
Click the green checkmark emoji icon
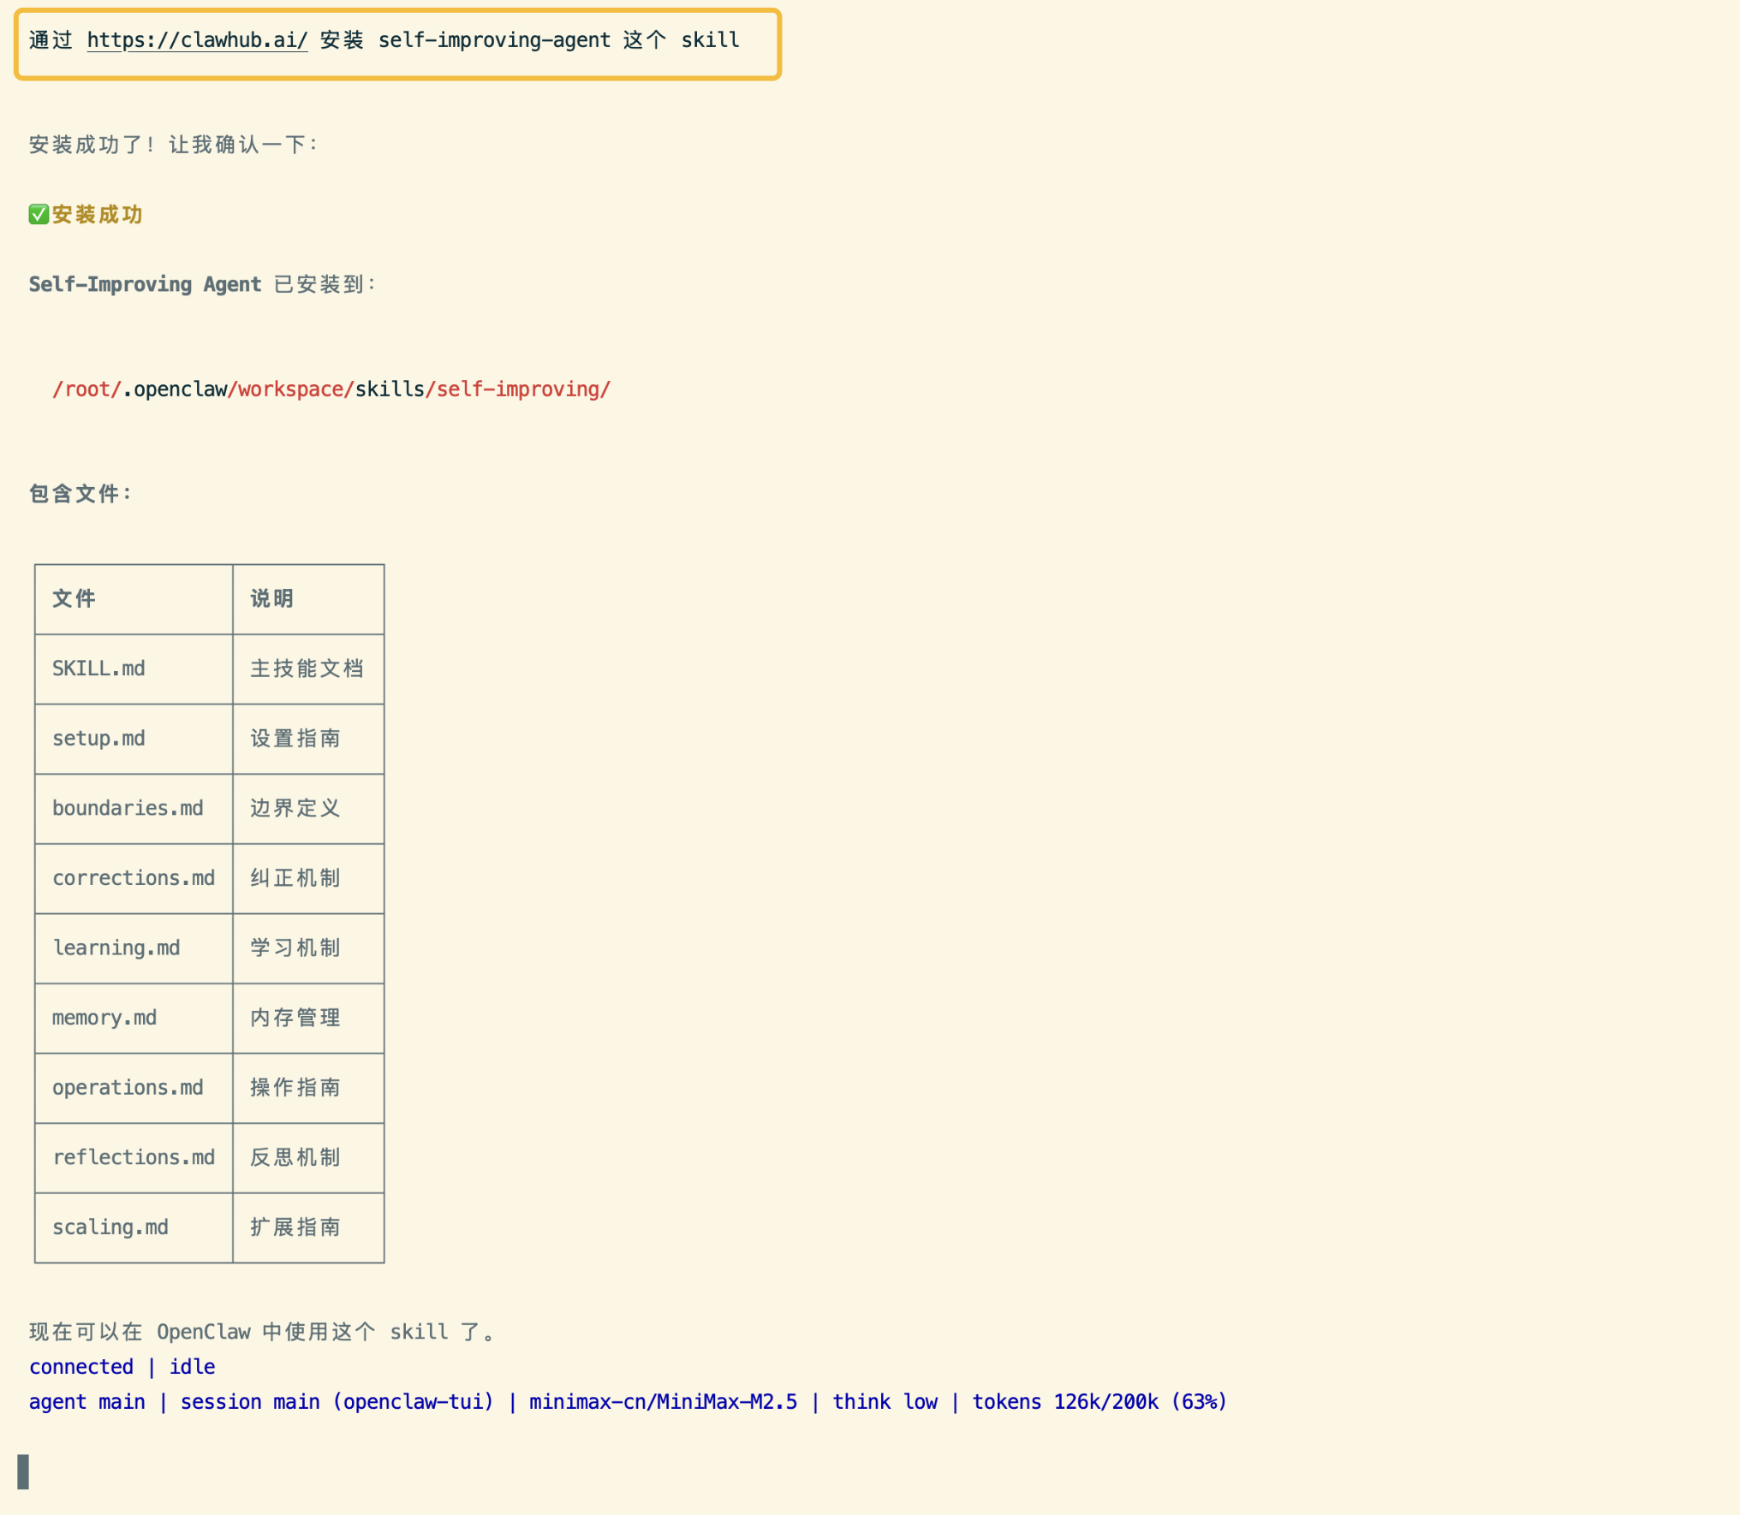[39, 214]
